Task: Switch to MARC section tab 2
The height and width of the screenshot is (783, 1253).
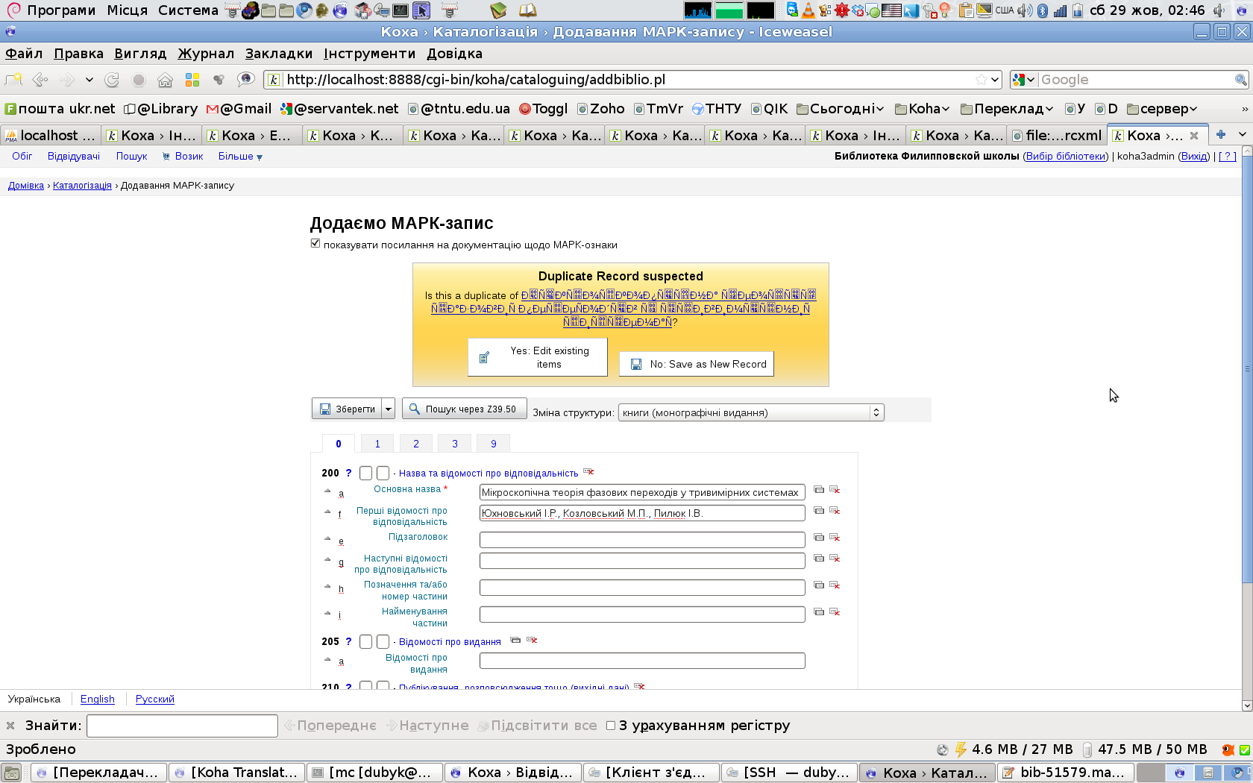Action: coord(416,444)
